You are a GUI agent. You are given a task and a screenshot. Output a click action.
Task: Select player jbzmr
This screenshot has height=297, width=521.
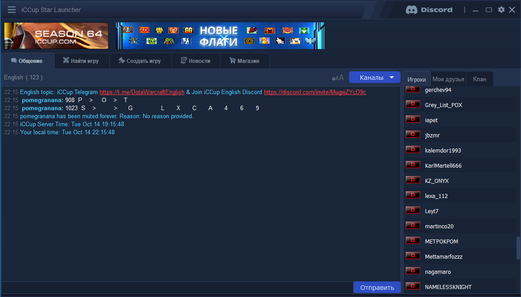pyautogui.click(x=432, y=136)
